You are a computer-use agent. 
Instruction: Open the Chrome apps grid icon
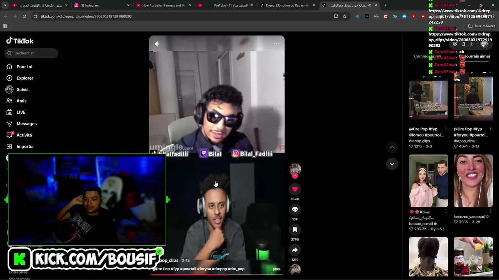5,26
